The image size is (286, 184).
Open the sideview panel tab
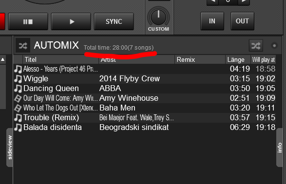point(10,147)
